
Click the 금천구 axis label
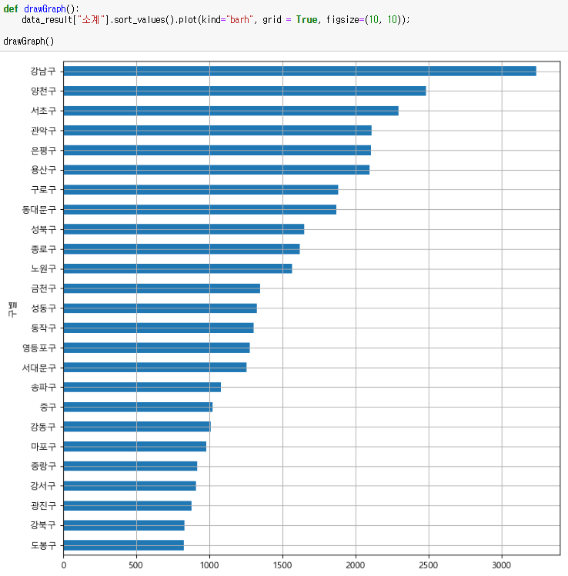click(43, 288)
